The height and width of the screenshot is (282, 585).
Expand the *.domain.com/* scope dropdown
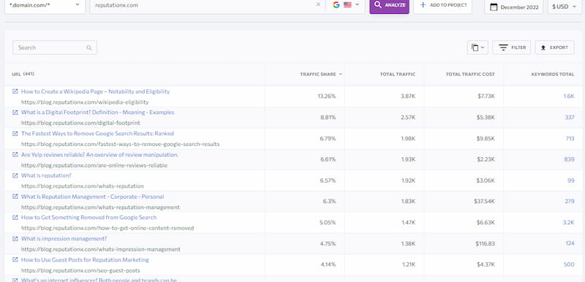45,5
